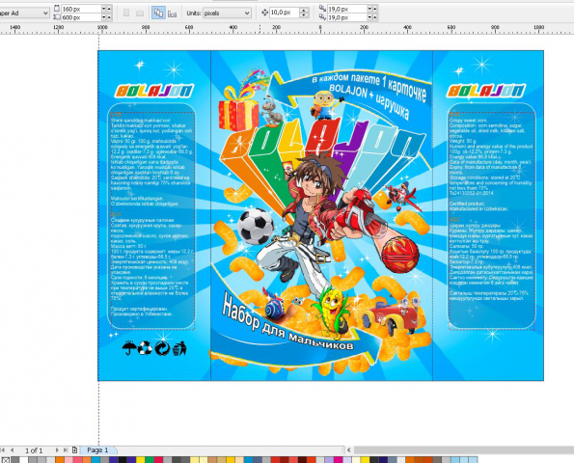Apply layout to all pages icon

(x=158, y=14)
